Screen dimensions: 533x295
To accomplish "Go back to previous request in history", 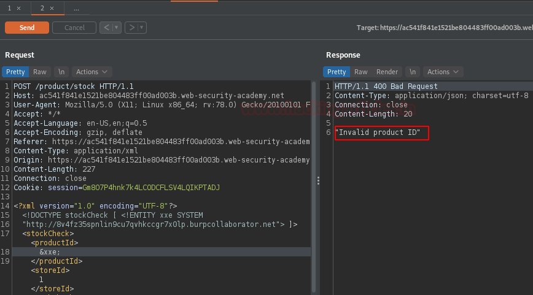I will click(x=106, y=28).
